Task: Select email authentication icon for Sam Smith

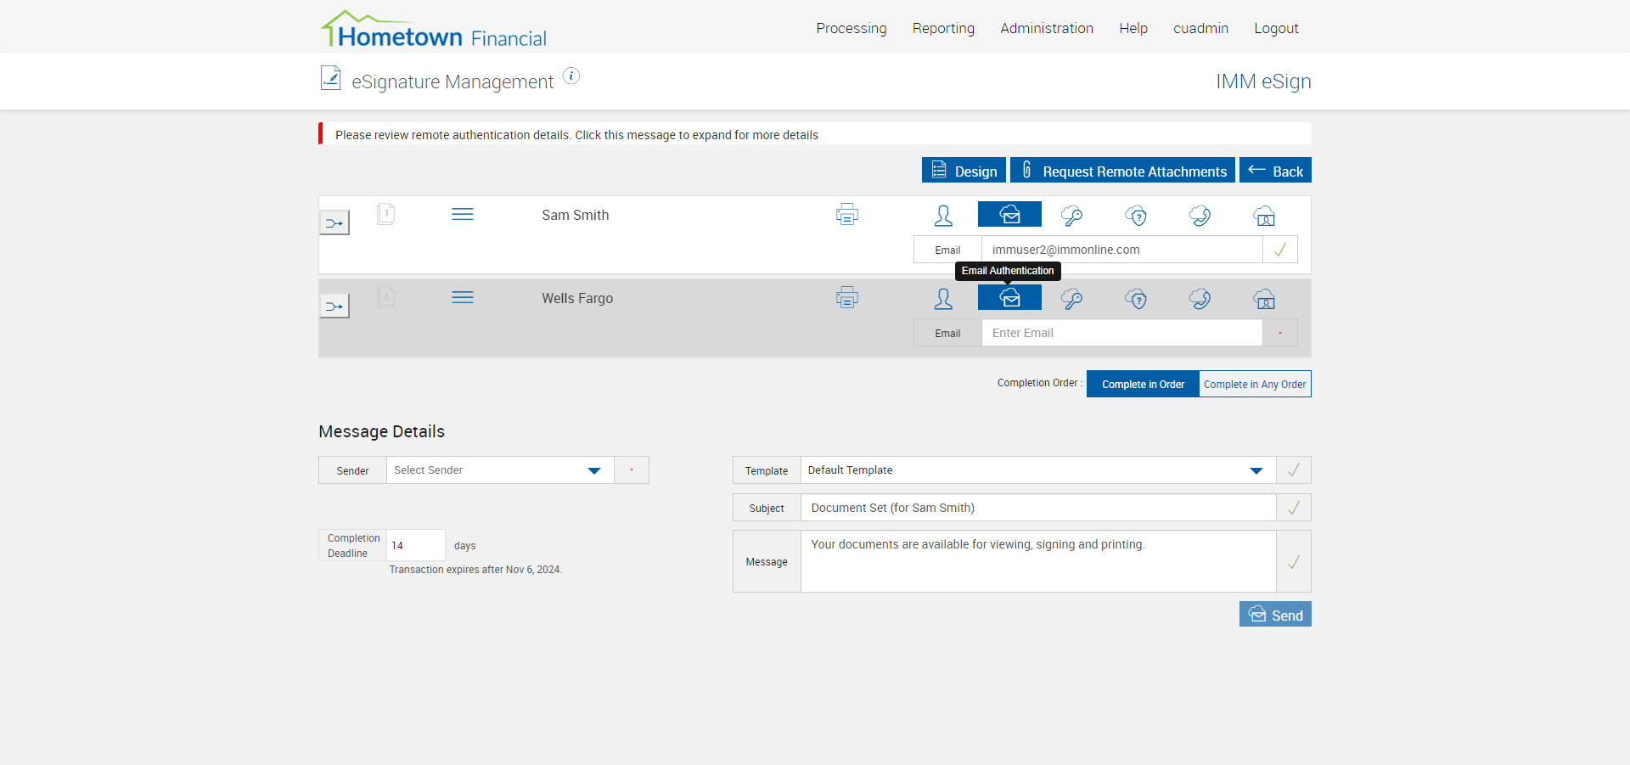Action: click(1009, 214)
